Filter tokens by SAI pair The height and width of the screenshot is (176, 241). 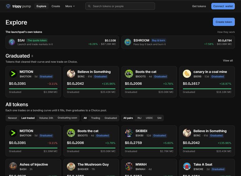[159, 118]
